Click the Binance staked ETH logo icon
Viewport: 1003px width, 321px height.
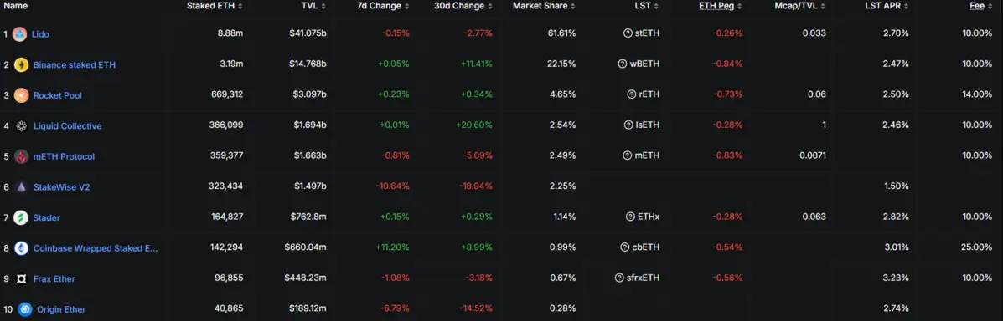(x=21, y=64)
